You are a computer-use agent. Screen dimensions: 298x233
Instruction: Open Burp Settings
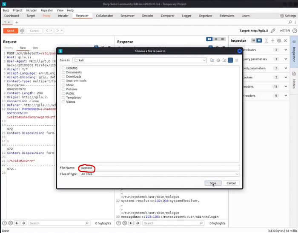point(288,16)
